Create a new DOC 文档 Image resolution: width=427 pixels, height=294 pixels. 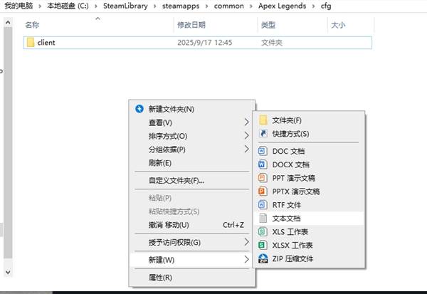tap(309, 151)
